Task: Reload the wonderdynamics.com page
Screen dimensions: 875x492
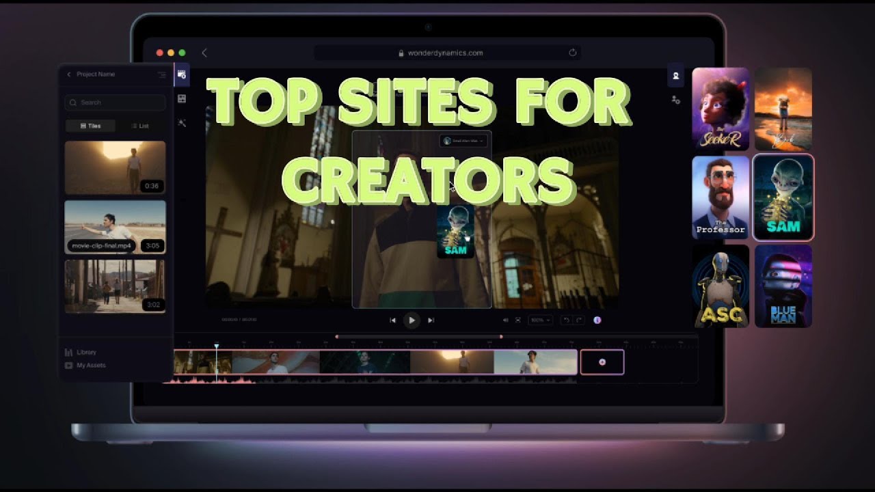Action: click(573, 53)
